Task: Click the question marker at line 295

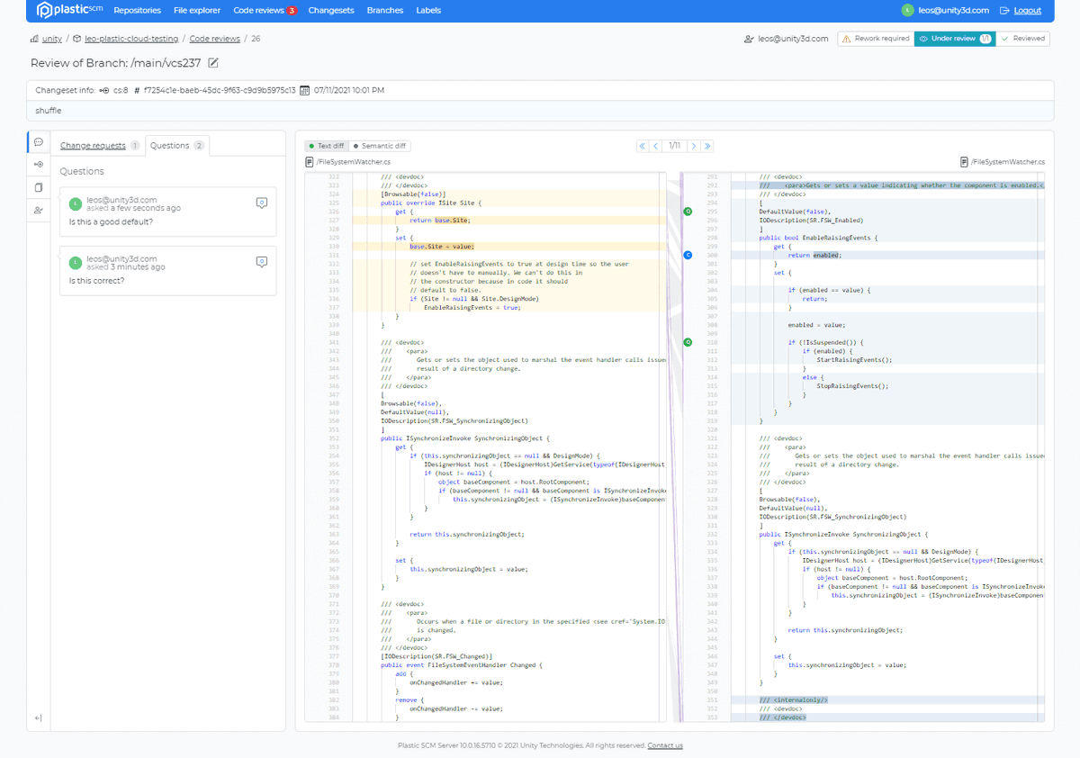Action: [x=688, y=212]
